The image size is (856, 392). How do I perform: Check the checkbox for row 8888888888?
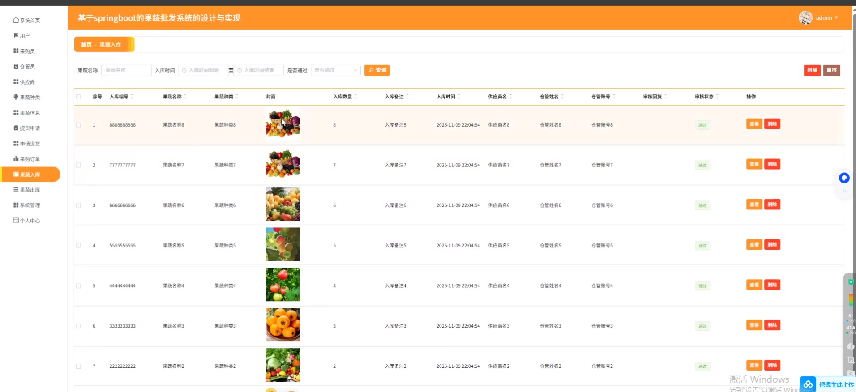[x=78, y=125]
